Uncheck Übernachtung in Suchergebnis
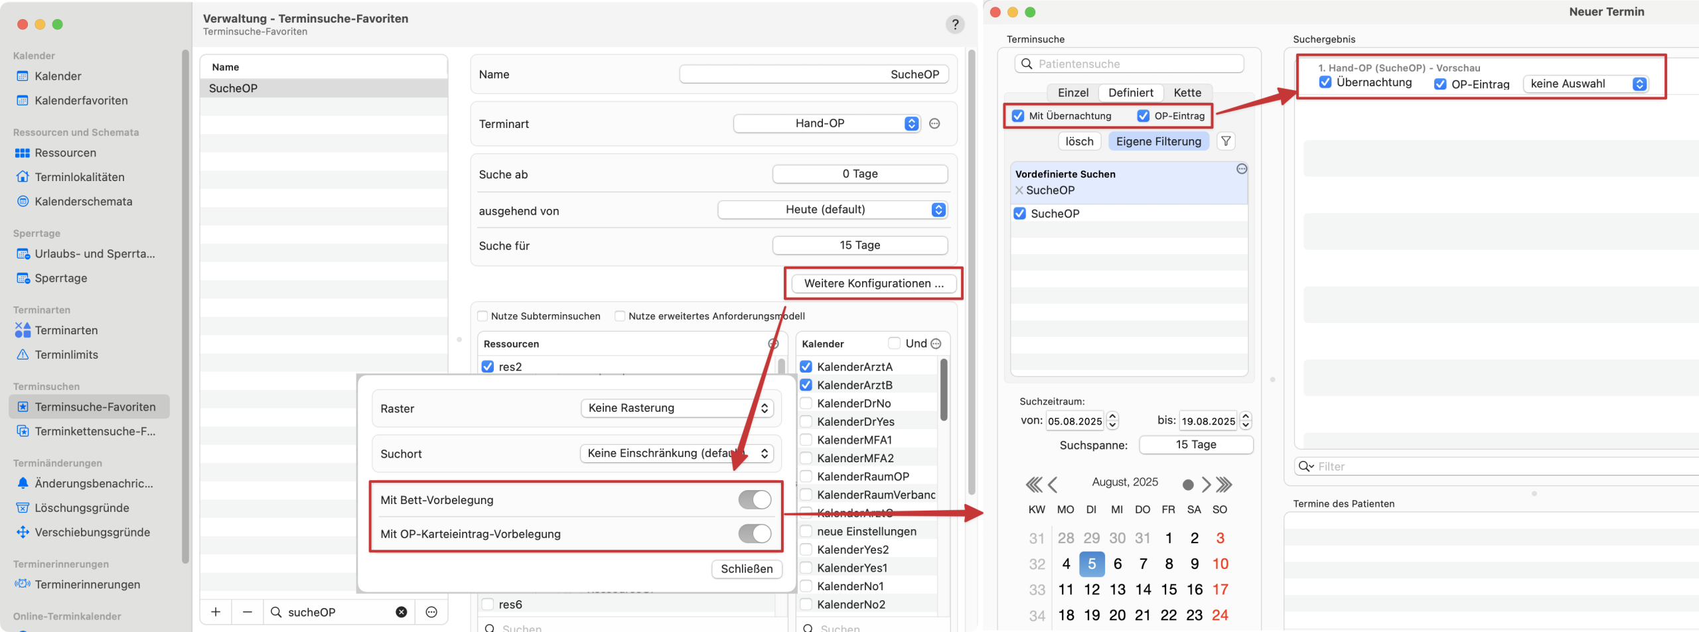Image resolution: width=1699 pixels, height=632 pixels. click(1325, 82)
